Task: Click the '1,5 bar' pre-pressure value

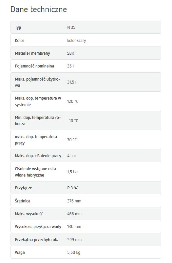Action: (x=73, y=172)
